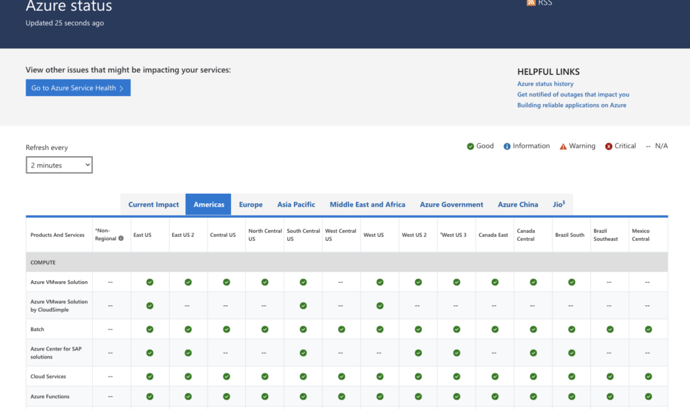Click the Azure Functions row label
This screenshot has width=690, height=409.
click(x=50, y=396)
